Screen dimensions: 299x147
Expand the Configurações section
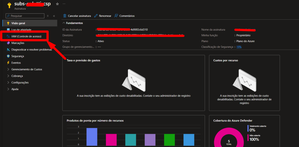pyautogui.click(x=8, y=83)
